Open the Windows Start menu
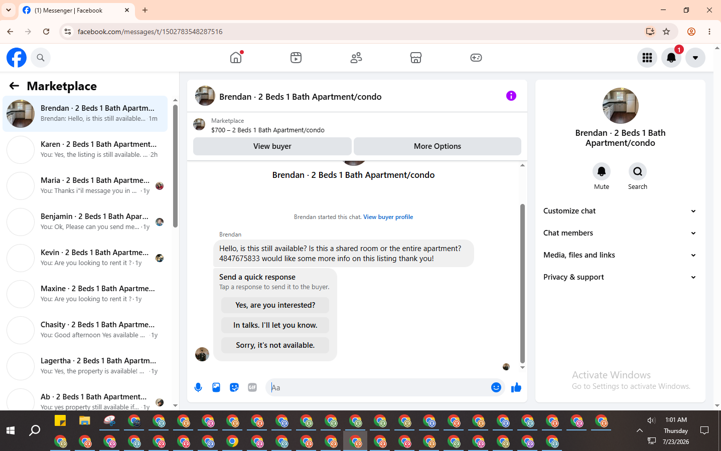This screenshot has height=451, width=721. (11, 430)
